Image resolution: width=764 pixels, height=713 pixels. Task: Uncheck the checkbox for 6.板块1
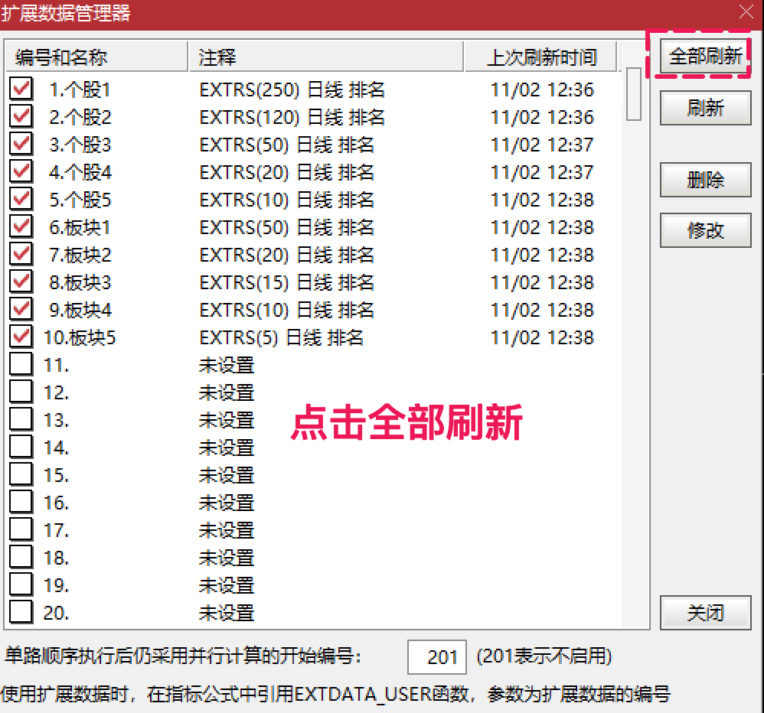(x=19, y=226)
